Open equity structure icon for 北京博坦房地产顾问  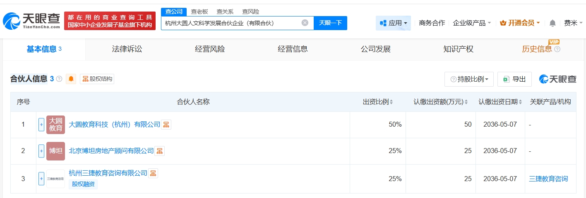pos(160,151)
